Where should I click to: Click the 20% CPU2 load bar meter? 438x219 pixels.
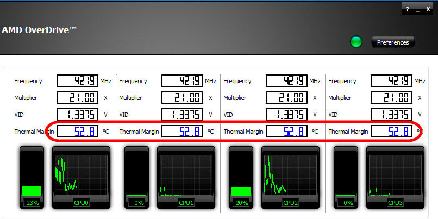[241, 177]
